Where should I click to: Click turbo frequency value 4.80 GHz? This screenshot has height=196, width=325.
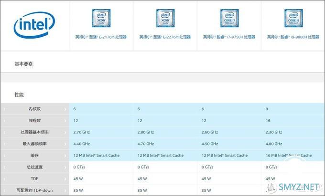point(273,144)
